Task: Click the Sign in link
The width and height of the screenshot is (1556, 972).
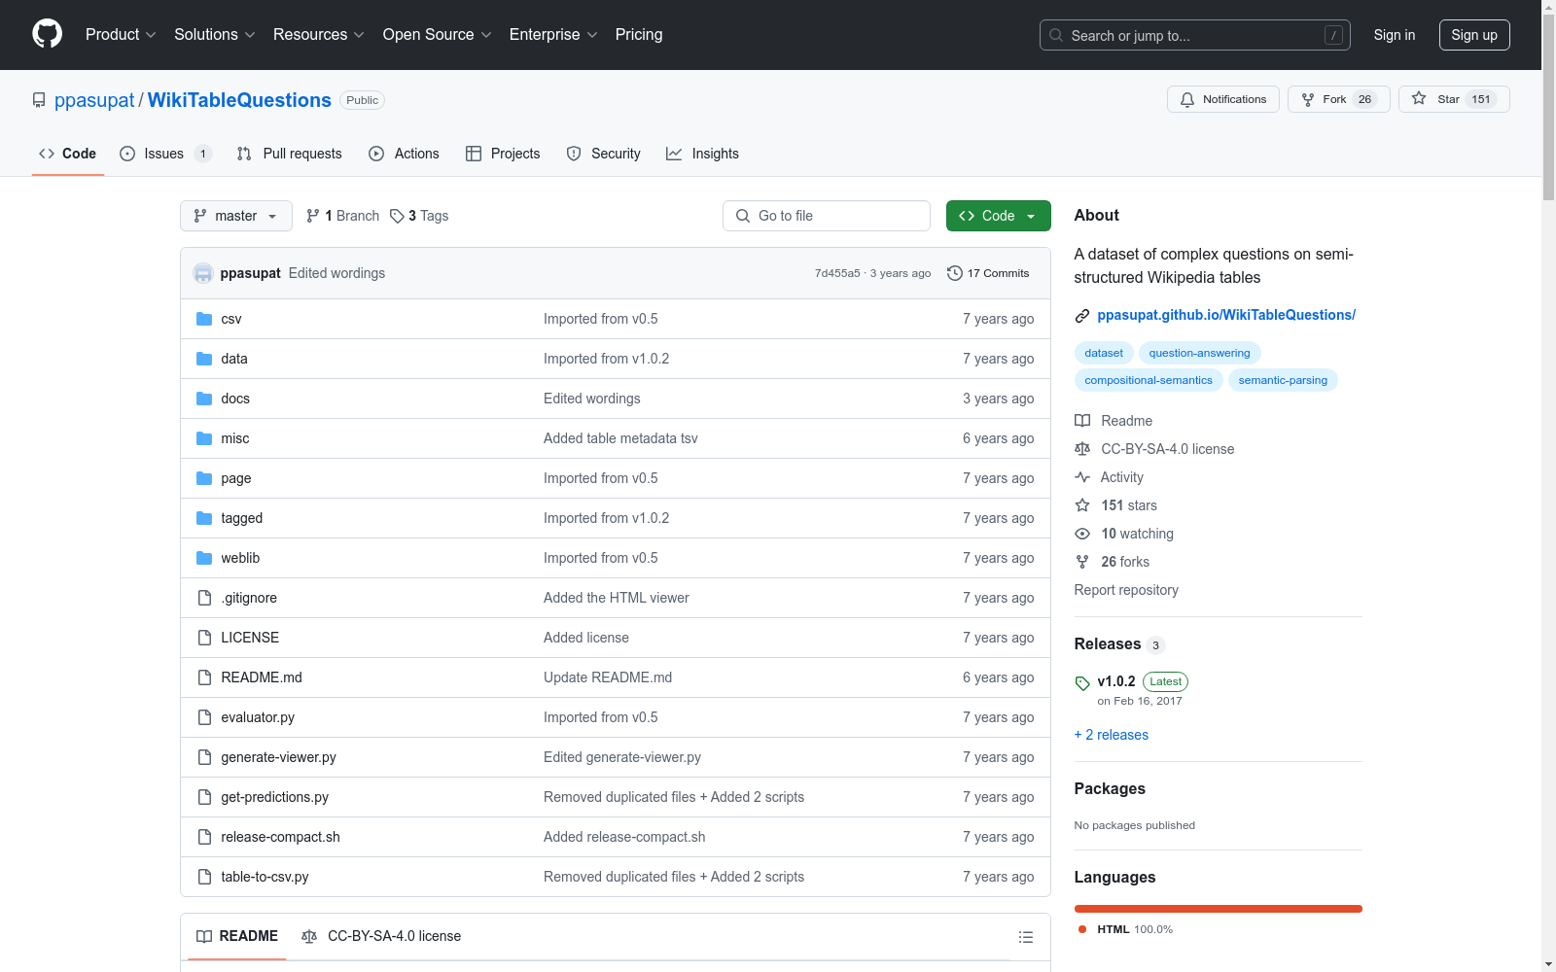Action: tap(1395, 35)
